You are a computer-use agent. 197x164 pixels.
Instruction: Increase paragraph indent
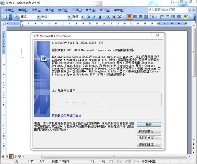(x=178, y=17)
